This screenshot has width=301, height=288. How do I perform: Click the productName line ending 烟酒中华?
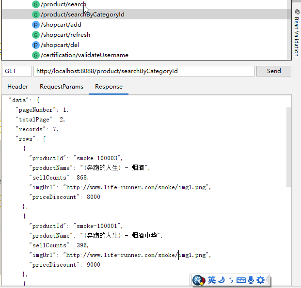pos(96,236)
